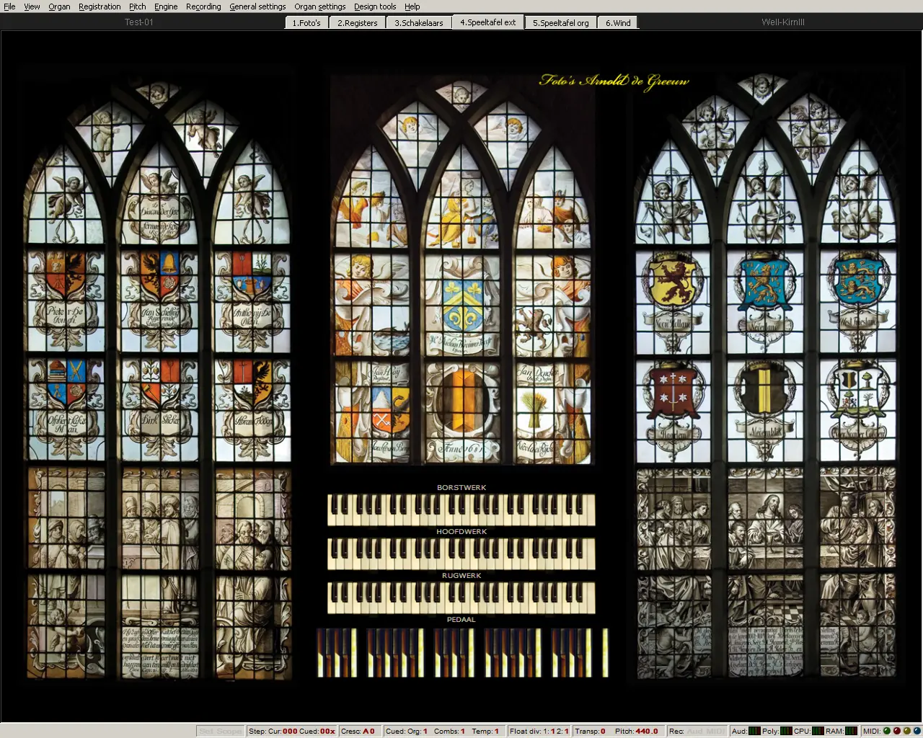Open the Organ menu
The image size is (923, 738).
(x=59, y=6)
